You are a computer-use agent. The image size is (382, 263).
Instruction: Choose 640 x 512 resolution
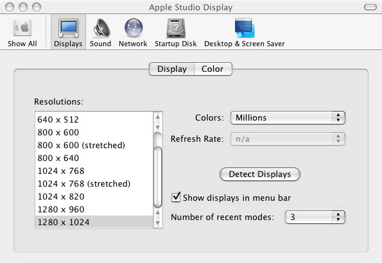click(x=94, y=119)
